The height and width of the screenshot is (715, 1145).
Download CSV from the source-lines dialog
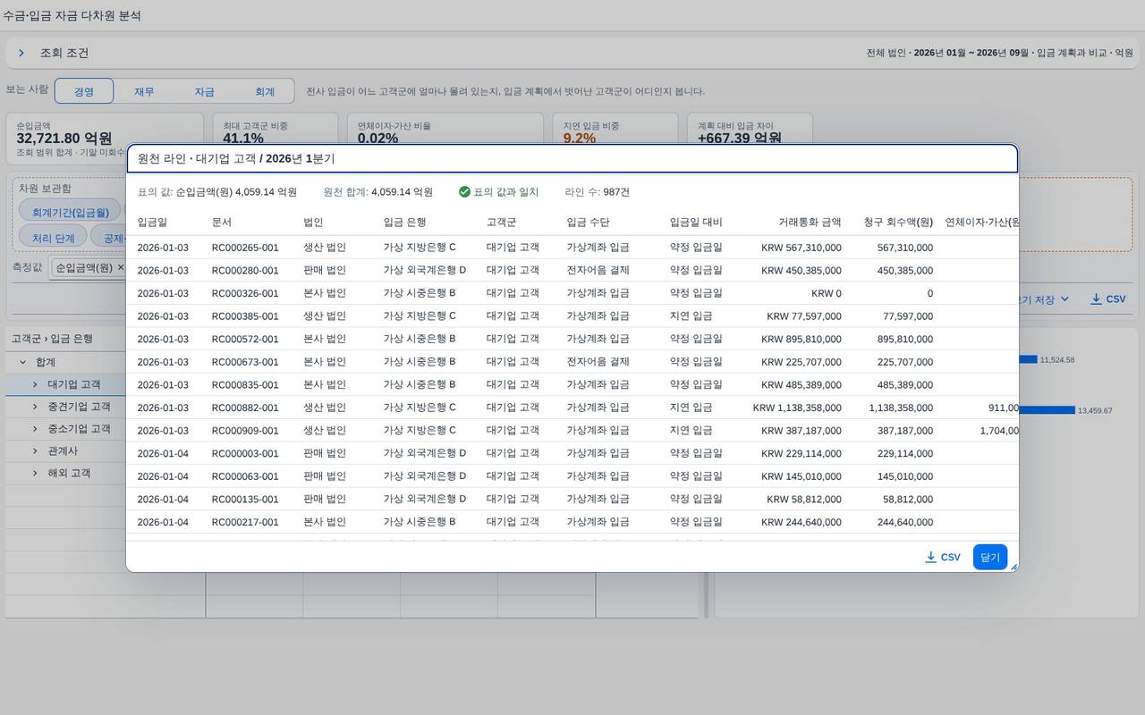943,557
